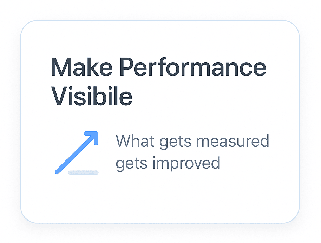Click the arrowhead tip of the blue arrow
The image size is (321, 243).
coord(95,134)
